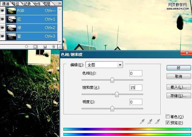The height and width of the screenshot is (137, 192).
Task: Click the Ctrl+2 shortcut text
Action: point(50,28)
